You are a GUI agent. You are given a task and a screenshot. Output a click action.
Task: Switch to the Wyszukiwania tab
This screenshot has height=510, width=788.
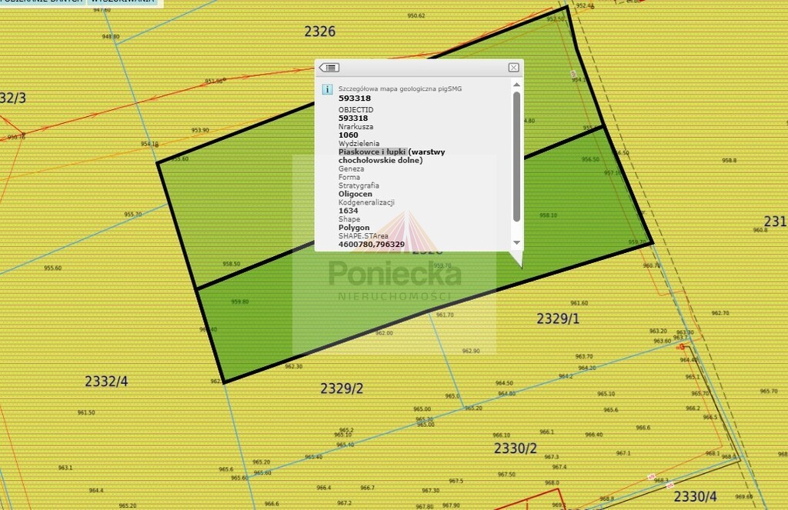pyautogui.click(x=120, y=2)
